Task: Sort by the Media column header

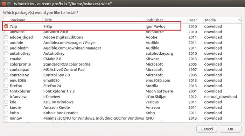Action: (x=220, y=20)
